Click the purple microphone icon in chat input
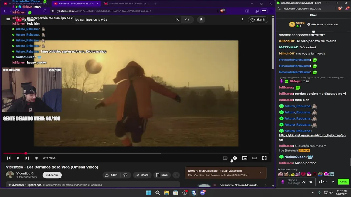 coord(282,182)
